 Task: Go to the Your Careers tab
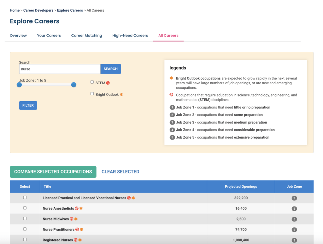coord(49,36)
